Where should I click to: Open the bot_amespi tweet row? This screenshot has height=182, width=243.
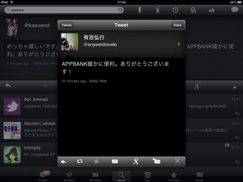(x=121, y=106)
